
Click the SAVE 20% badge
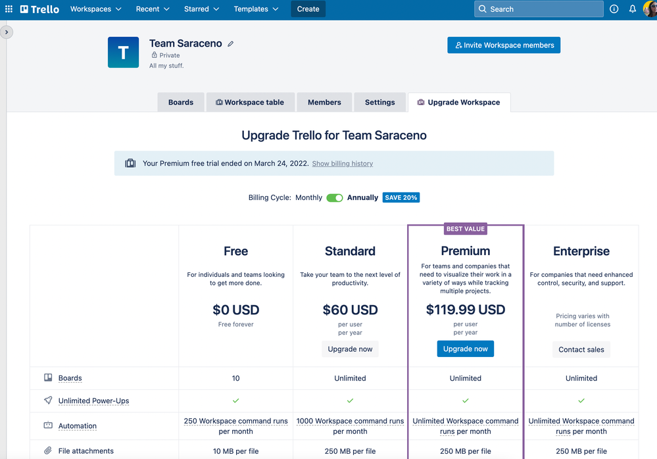coord(401,198)
